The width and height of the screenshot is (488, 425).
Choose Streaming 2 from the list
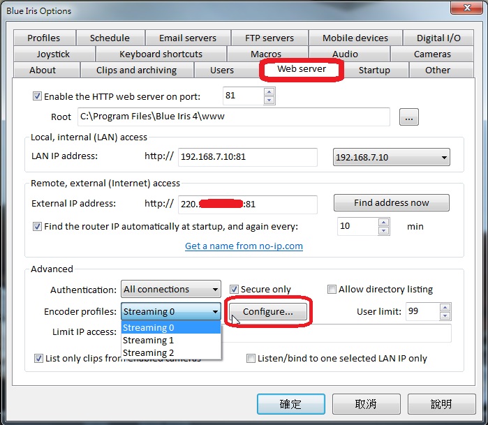point(171,352)
